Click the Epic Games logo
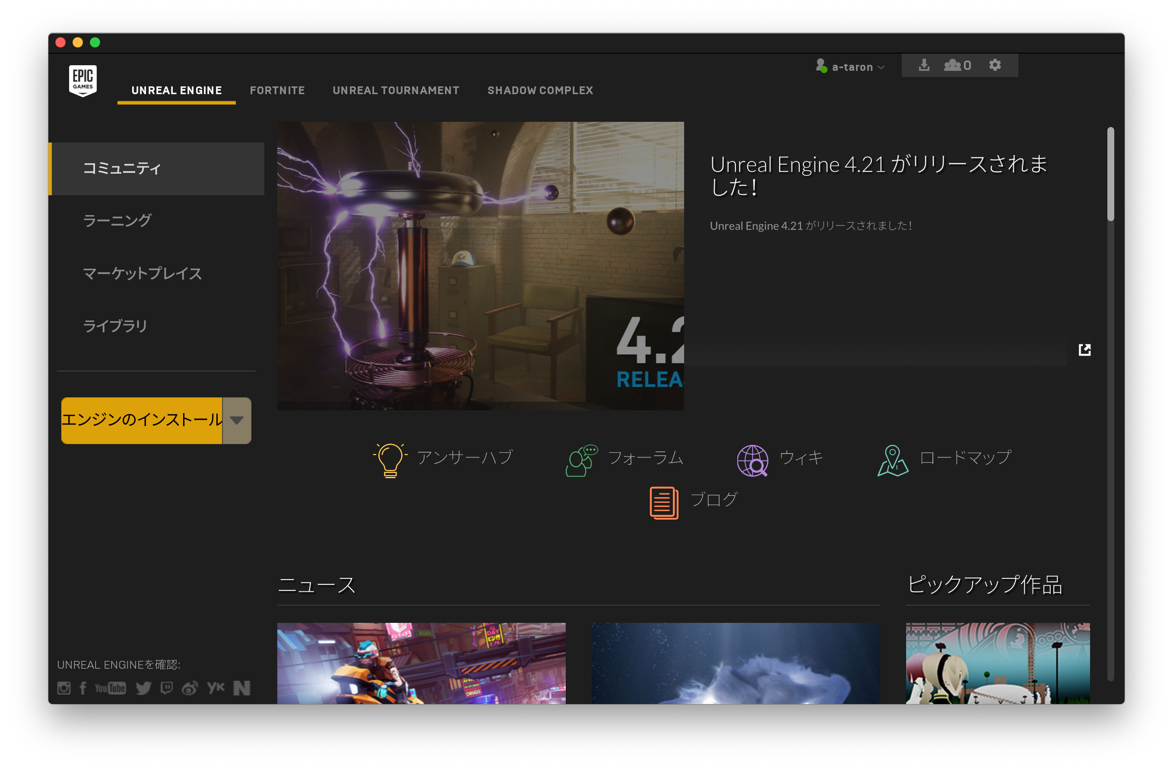Image resolution: width=1173 pixels, height=768 pixels. point(83,81)
